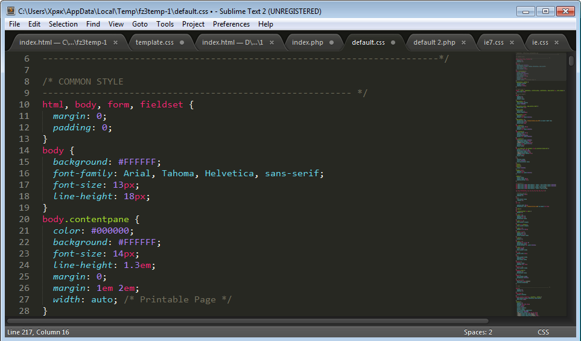
Task: Switch to the index.php tab
Action: click(x=308, y=42)
